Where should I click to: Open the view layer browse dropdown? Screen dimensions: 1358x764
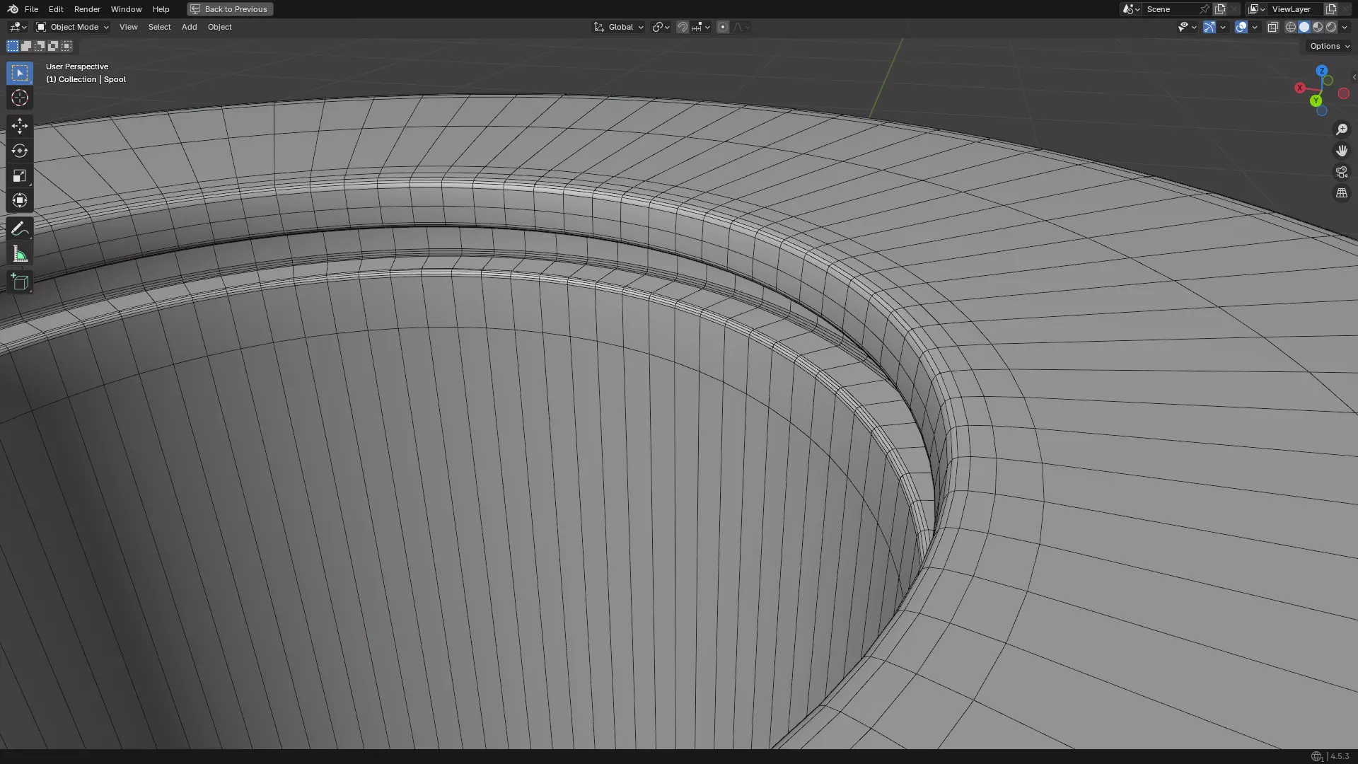click(1256, 9)
